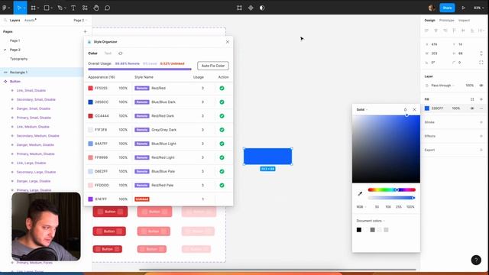Click the green check for Blue/Blue Pale row
489x275 pixels.
tap(222, 171)
